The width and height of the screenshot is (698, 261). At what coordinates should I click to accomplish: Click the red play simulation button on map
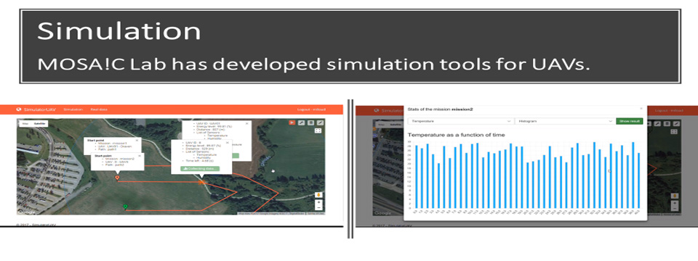(x=292, y=123)
